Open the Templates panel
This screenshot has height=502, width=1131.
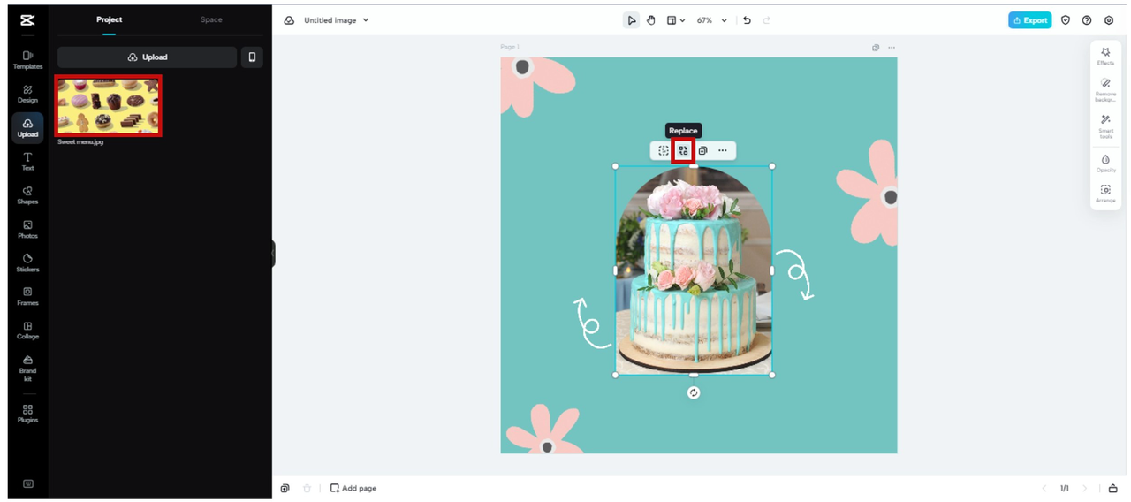27,60
